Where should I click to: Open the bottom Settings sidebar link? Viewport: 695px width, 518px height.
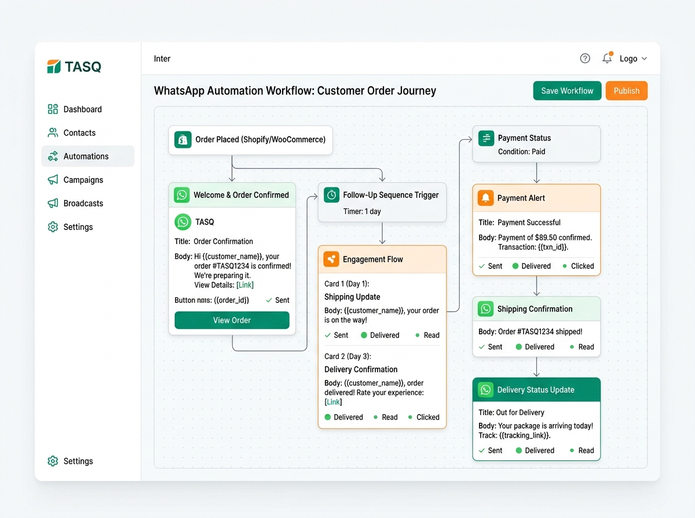[88, 461]
